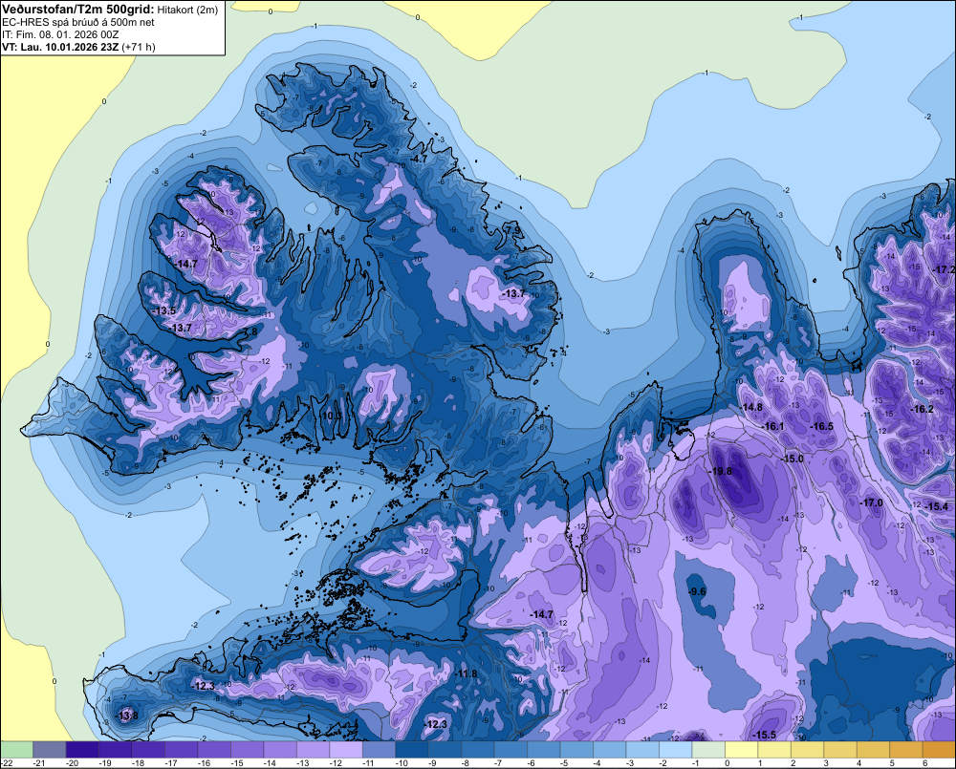Image resolution: width=956 pixels, height=769 pixels.
Task: Click the '-4.7' temperature value on map
Action: 419,159
